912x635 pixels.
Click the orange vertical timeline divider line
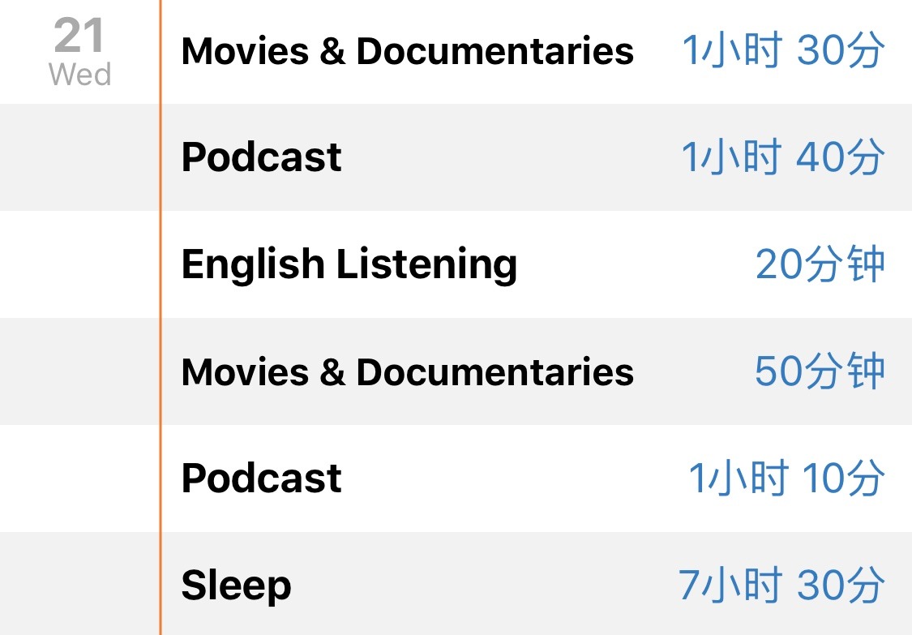[160, 317]
